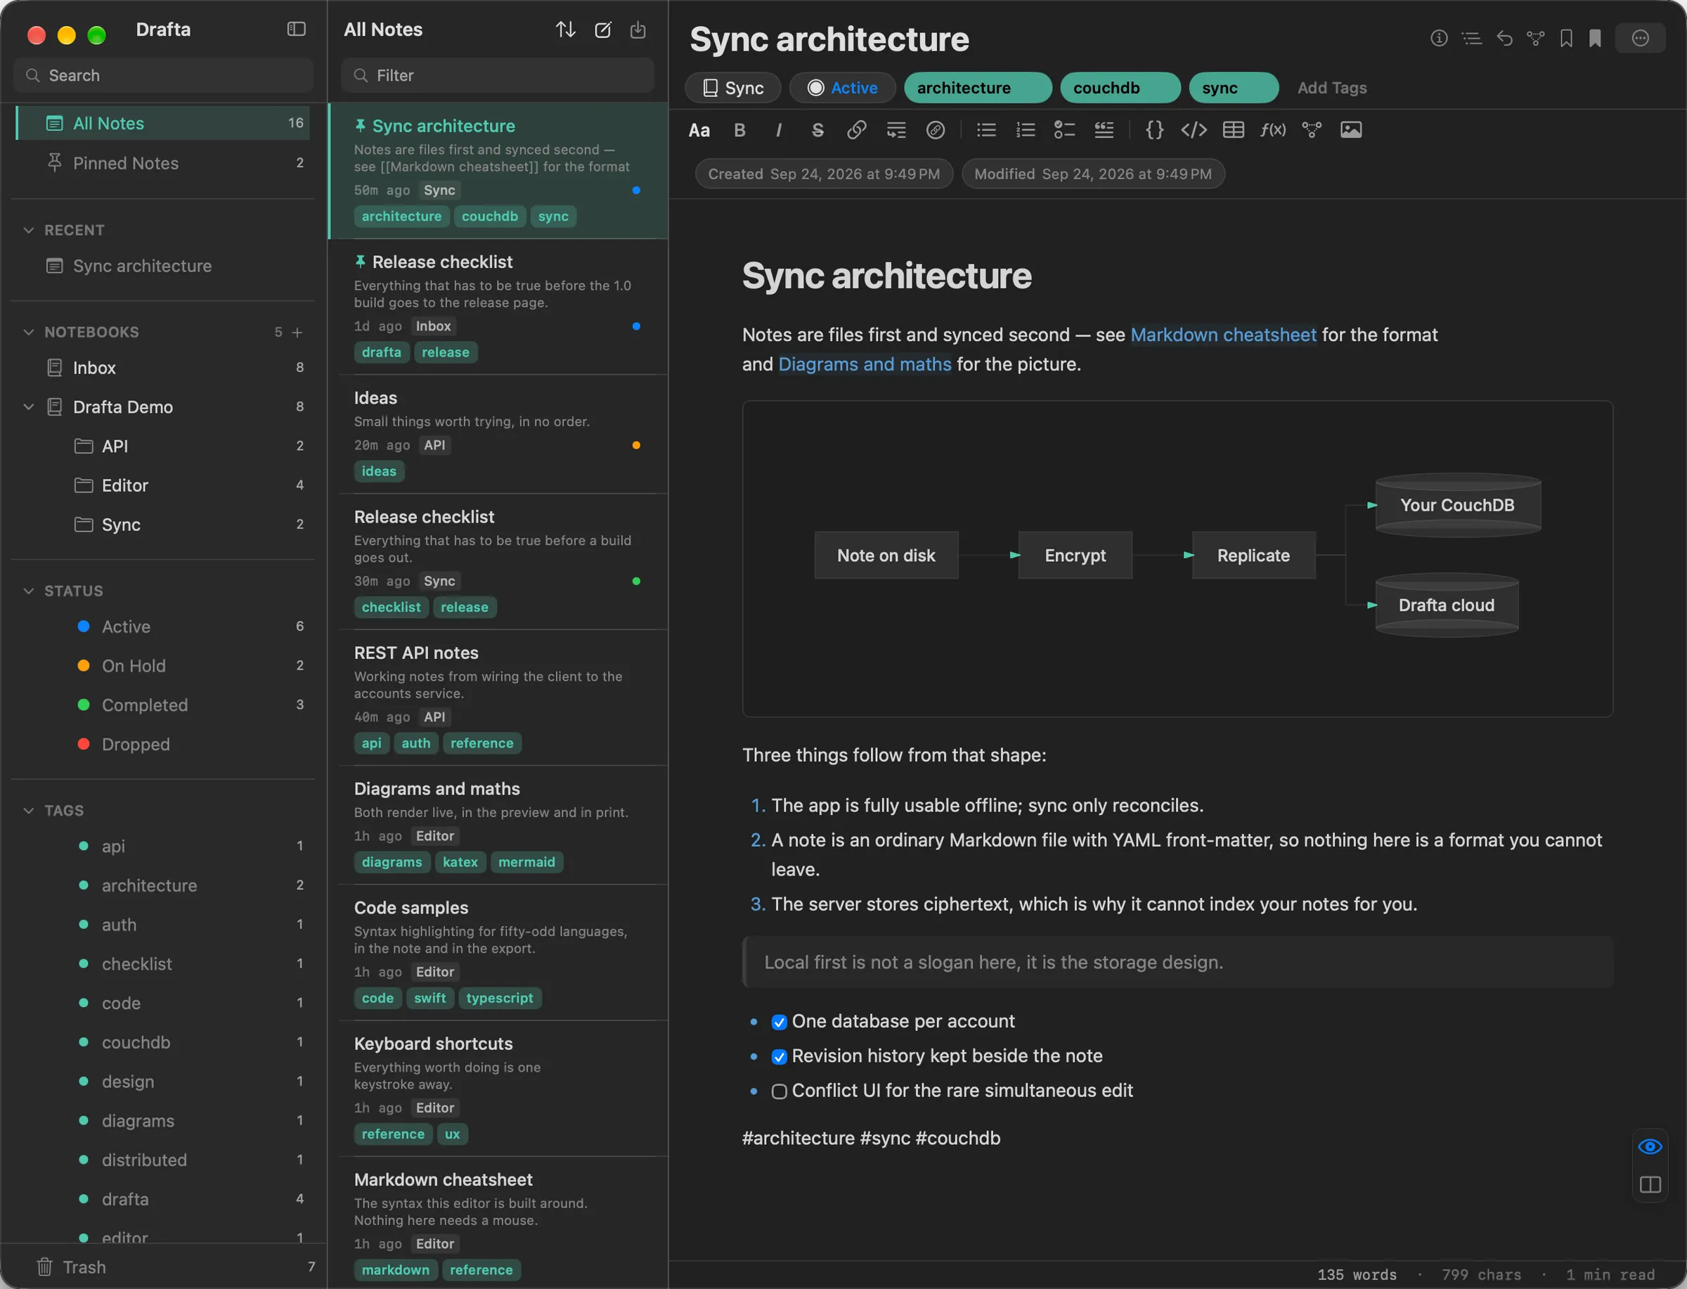Insert a numbered list
Image resolution: width=1687 pixels, height=1289 pixels.
tap(1026, 130)
